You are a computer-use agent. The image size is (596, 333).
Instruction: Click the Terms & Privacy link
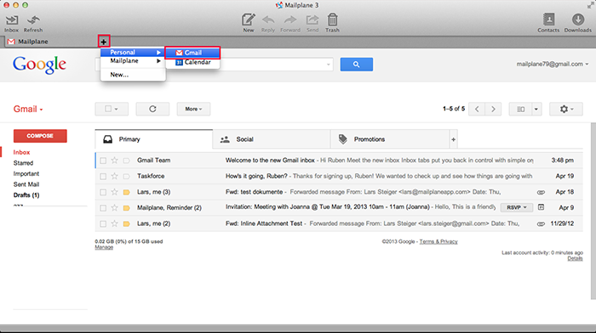(438, 241)
